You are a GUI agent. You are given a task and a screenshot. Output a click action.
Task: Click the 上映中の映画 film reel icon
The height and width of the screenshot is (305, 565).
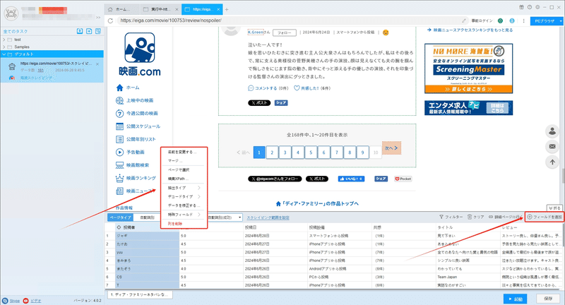point(119,100)
